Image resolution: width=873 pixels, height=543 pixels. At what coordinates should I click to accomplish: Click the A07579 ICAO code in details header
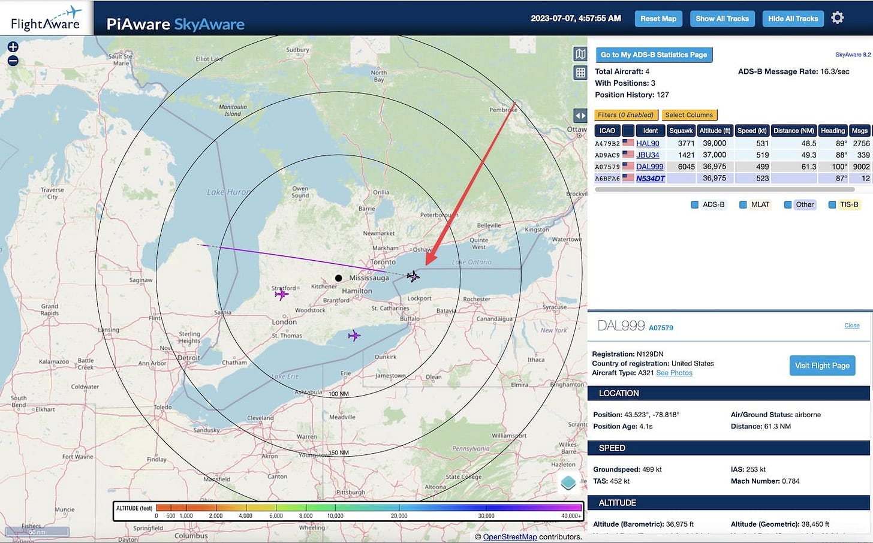coord(661,328)
